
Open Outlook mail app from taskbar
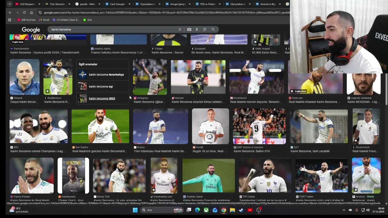[x=215, y=210]
